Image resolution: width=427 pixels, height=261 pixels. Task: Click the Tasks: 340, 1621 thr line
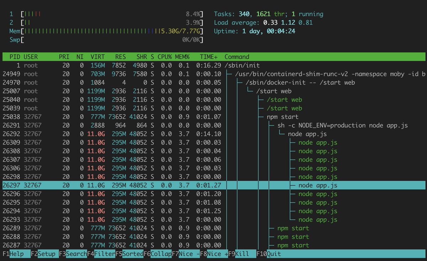[x=269, y=14]
